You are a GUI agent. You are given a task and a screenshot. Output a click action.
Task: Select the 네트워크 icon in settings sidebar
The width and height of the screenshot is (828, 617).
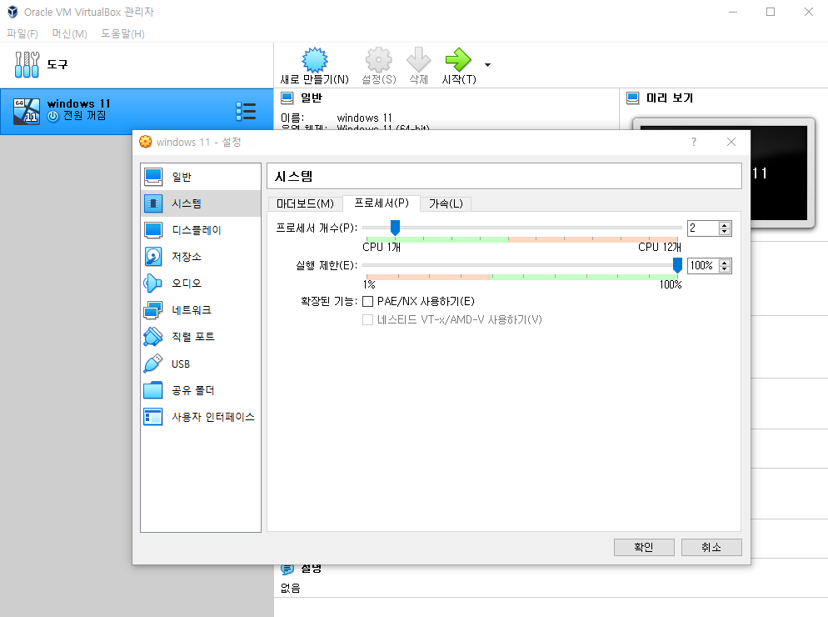(x=155, y=310)
